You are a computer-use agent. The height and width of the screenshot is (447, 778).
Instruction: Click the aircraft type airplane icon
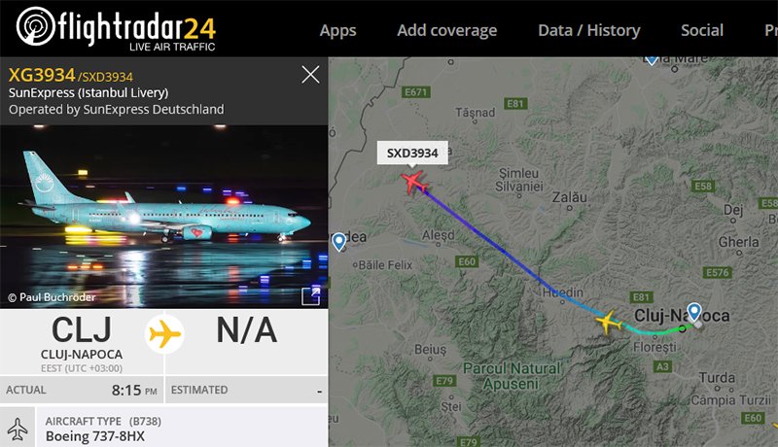18,429
